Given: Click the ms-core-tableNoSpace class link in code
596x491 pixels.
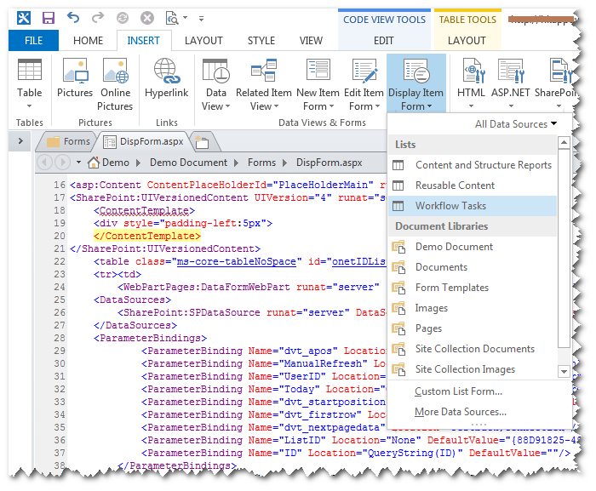Looking at the screenshot, I should click(x=237, y=261).
